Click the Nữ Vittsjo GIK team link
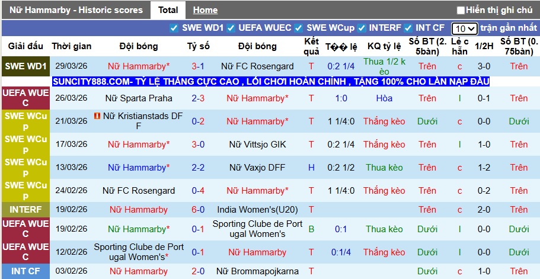Screen dimensions: 540x279 (x=257, y=145)
